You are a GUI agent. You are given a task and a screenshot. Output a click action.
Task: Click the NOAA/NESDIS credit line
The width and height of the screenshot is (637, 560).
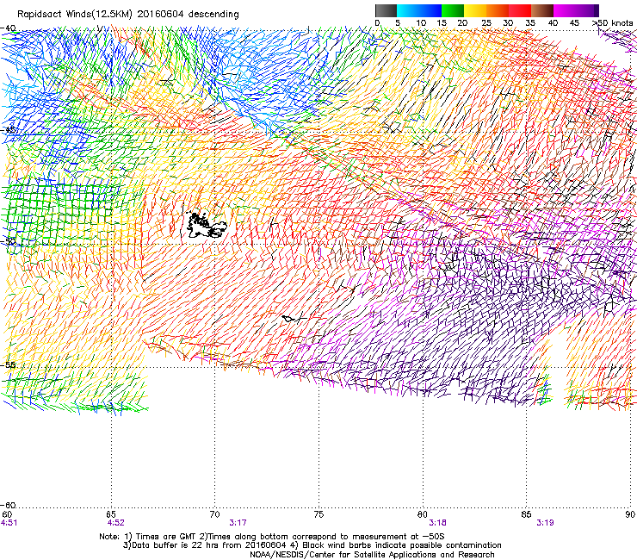point(372,555)
